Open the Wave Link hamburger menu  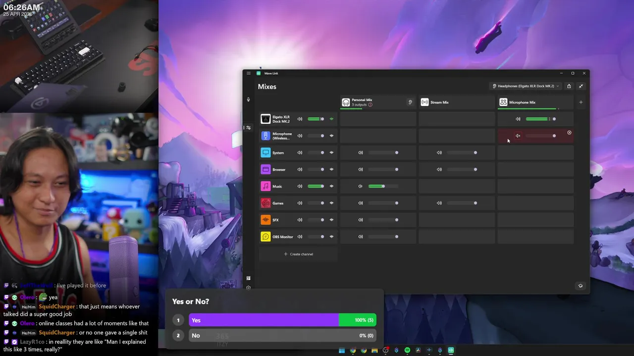coord(249,73)
